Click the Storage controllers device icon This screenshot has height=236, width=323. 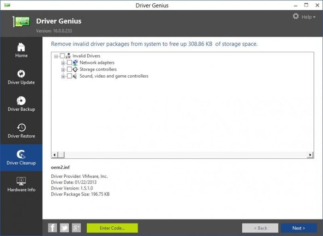pos(75,69)
